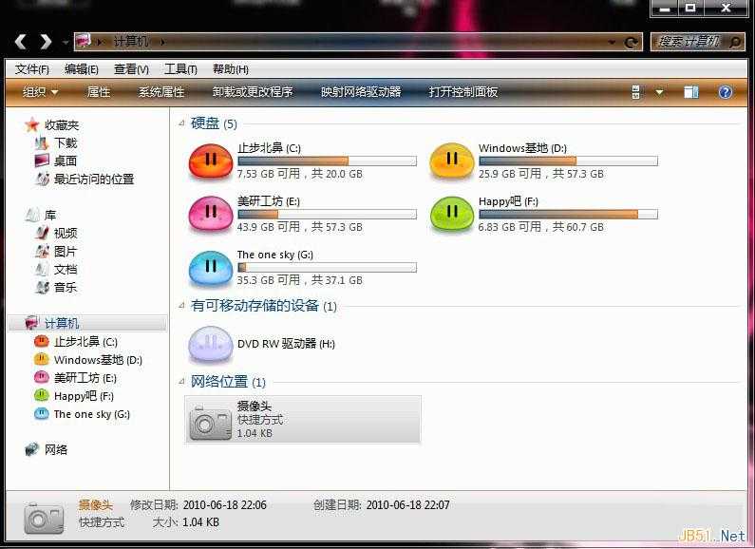Click the 属性 toolbar button
Screen dimensions: 755x549
[x=99, y=91]
